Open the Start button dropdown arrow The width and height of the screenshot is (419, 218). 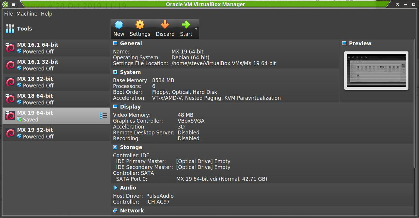coord(196,29)
